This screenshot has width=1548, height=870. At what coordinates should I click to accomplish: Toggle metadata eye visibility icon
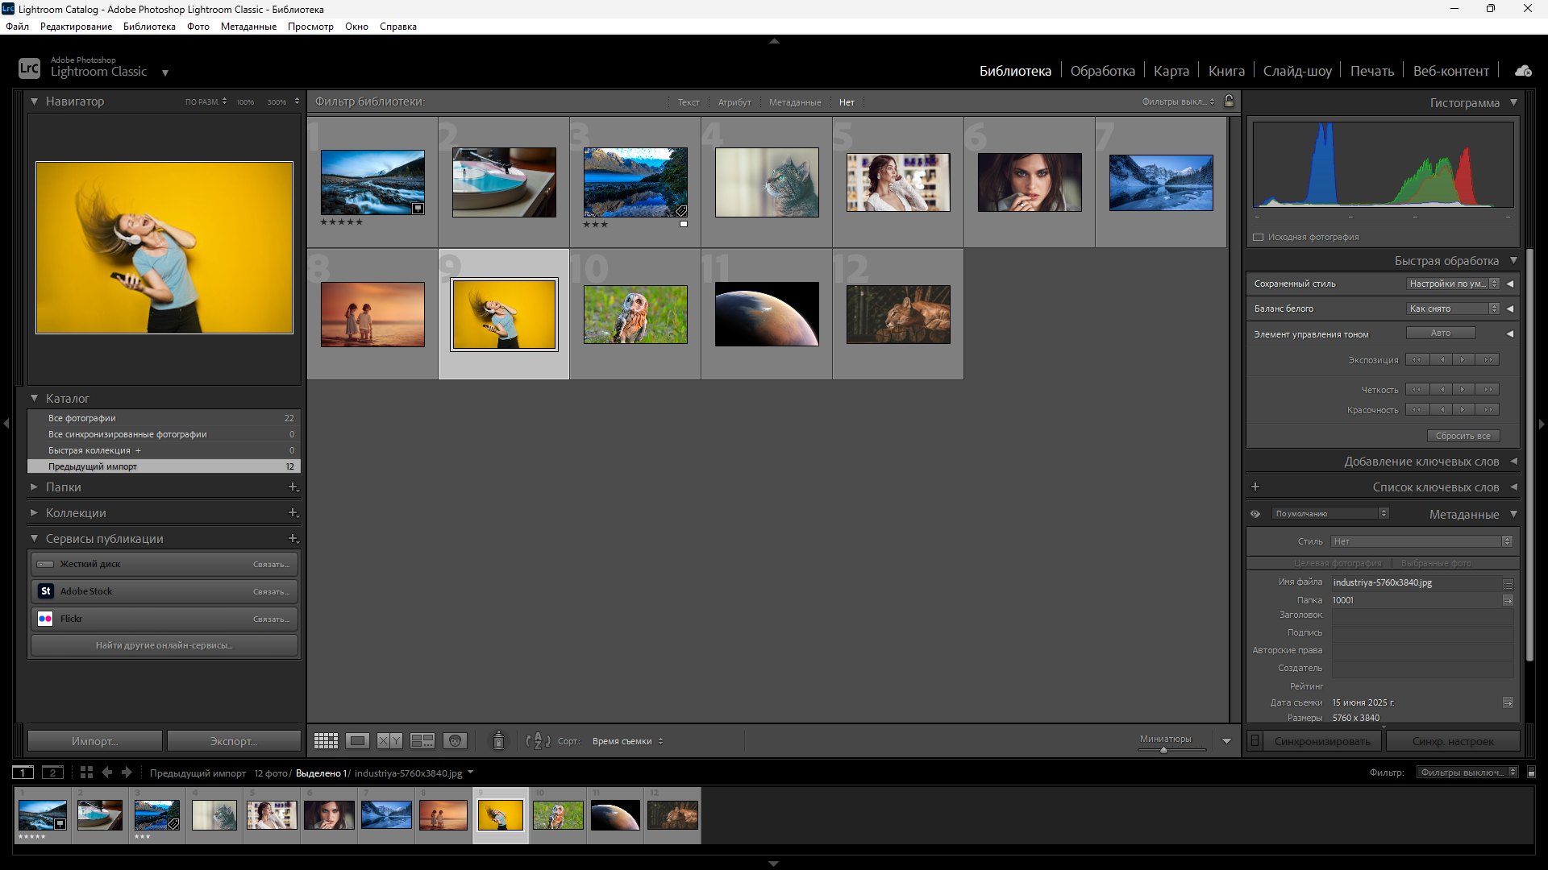coord(1255,514)
